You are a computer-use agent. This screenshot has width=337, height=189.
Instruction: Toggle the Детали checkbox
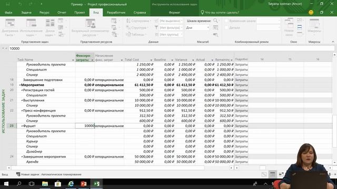click(226, 28)
